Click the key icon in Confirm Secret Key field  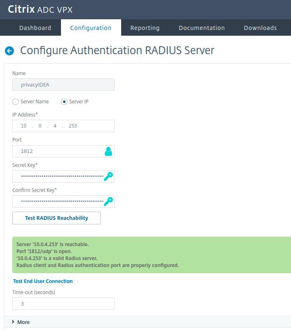click(108, 201)
